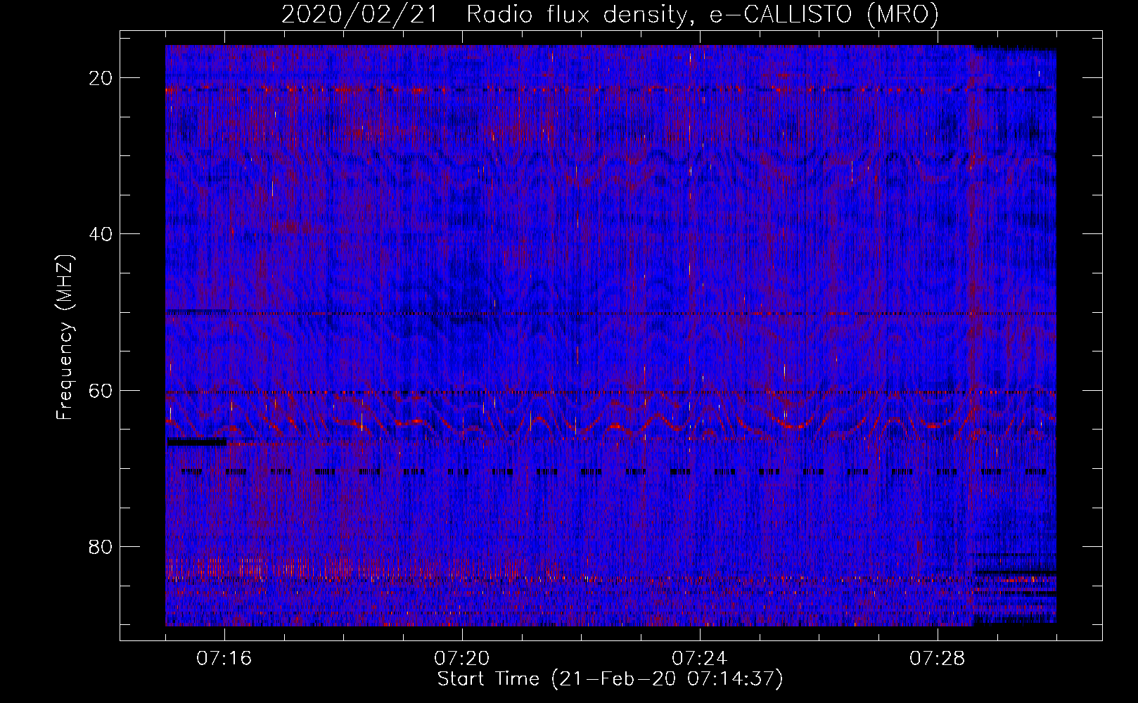This screenshot has height=703, width=1138.
Task: Click the 07:20 time tick label
Action: [462, 659]
